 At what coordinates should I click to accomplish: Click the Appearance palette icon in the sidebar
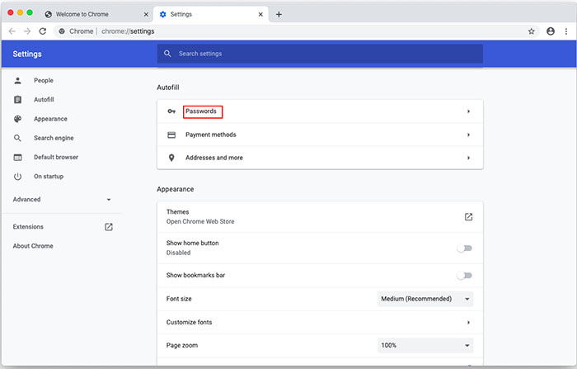coord(17,119)
